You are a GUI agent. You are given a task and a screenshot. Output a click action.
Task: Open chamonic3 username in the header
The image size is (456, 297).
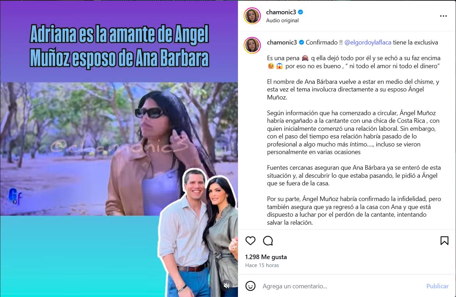tap(281, 12)
